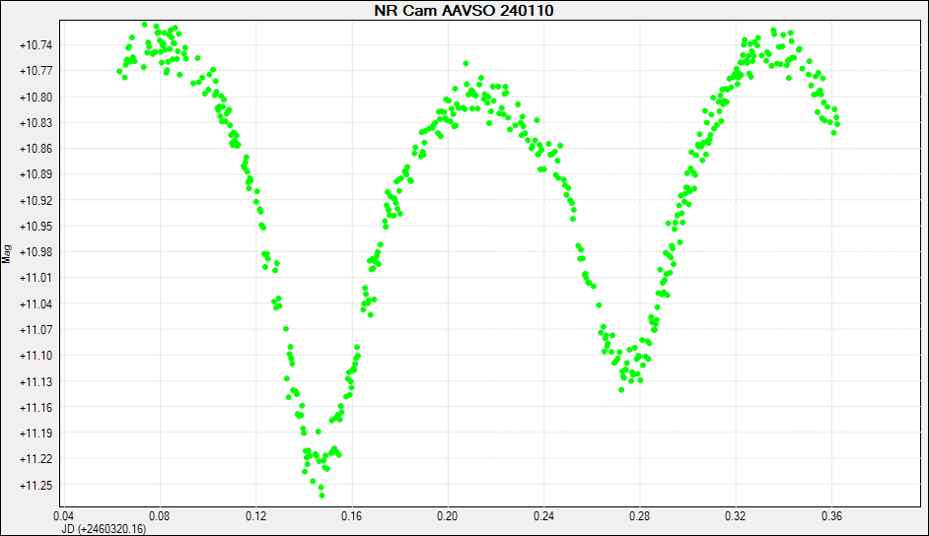Click the +10.98 tick on Y axis
The width and height of the screenshot is (929, 536).
point(36,251)
